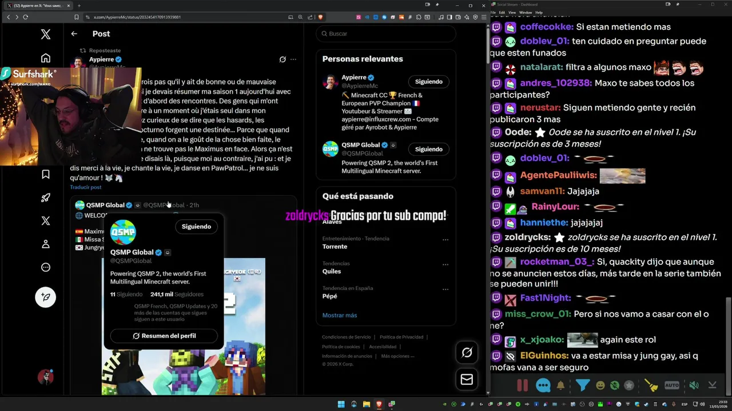
Task: Open File Explorer from the taskbar
Action: (366, 404)
